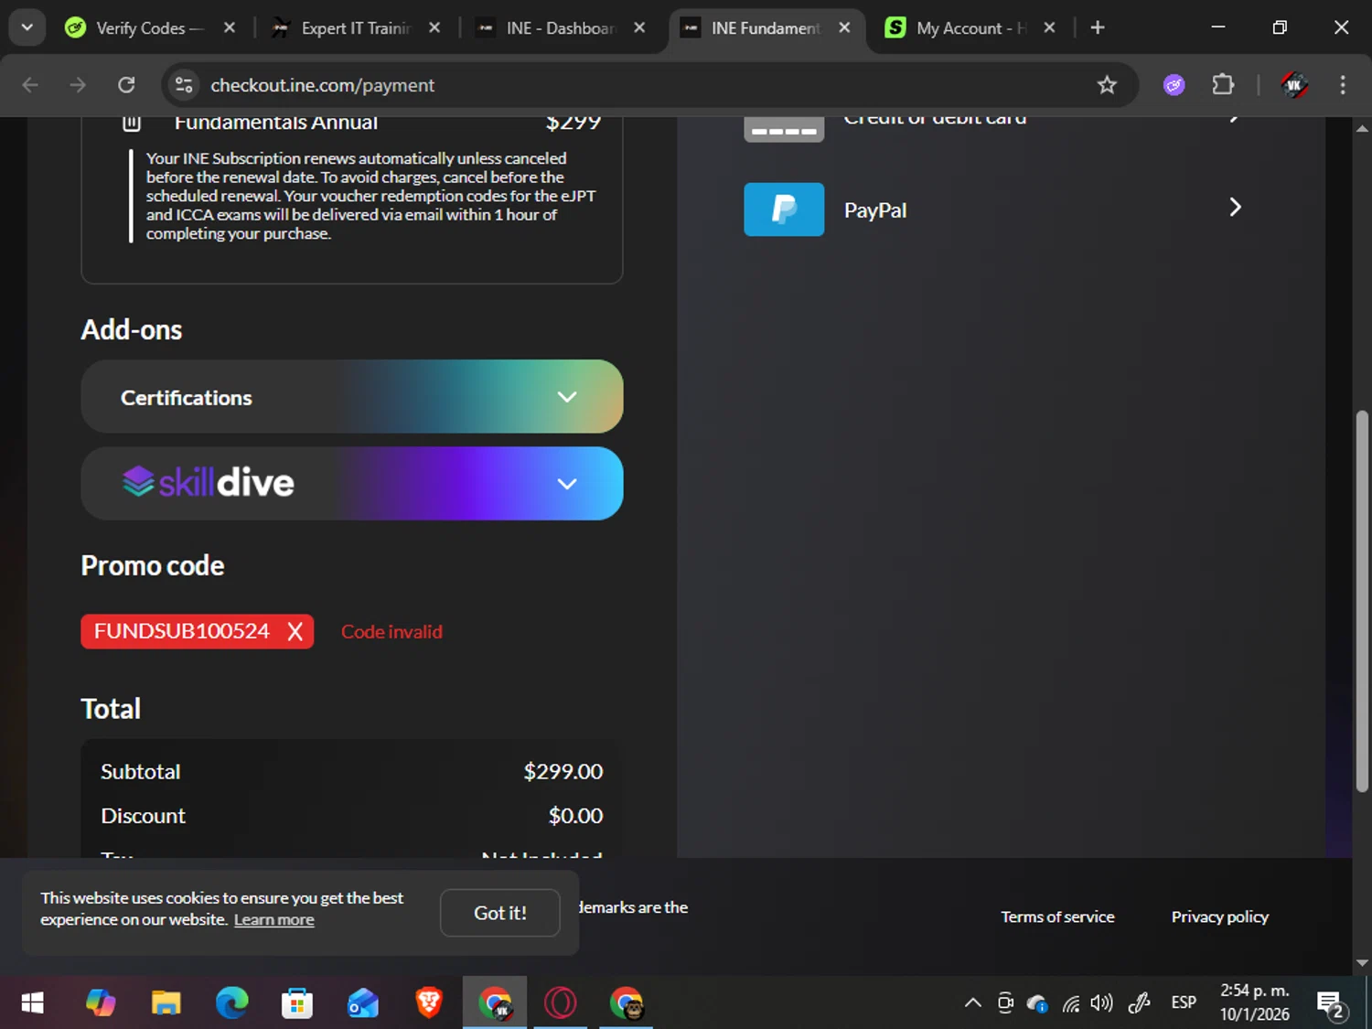Remove Fundamentals Annual with trash icon
The image size is (1372, 1029).
tap(132, 123)
